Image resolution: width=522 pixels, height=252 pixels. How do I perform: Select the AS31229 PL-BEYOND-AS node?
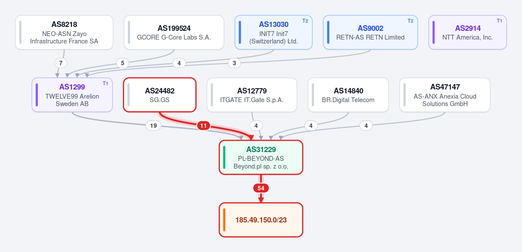tap(261, 157)
